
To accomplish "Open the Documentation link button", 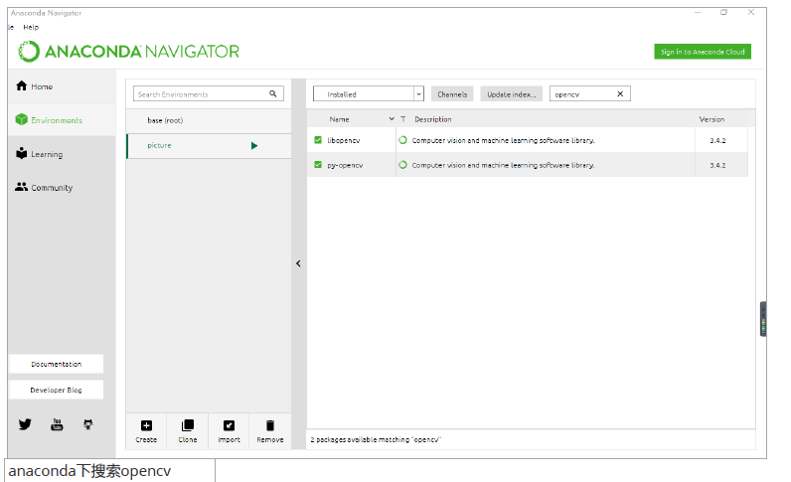I will 57,364.
